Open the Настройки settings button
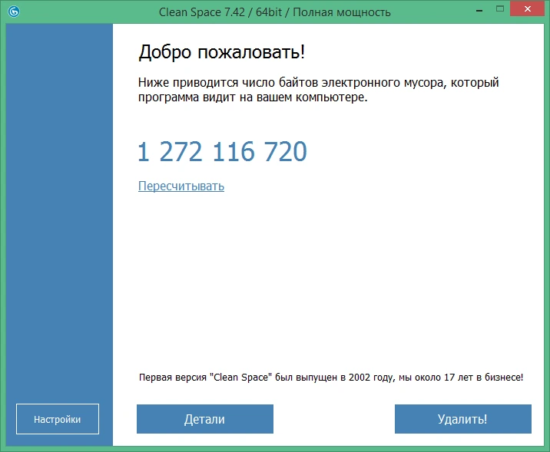Viewport: 550px width, 452px height. point(58,419)
